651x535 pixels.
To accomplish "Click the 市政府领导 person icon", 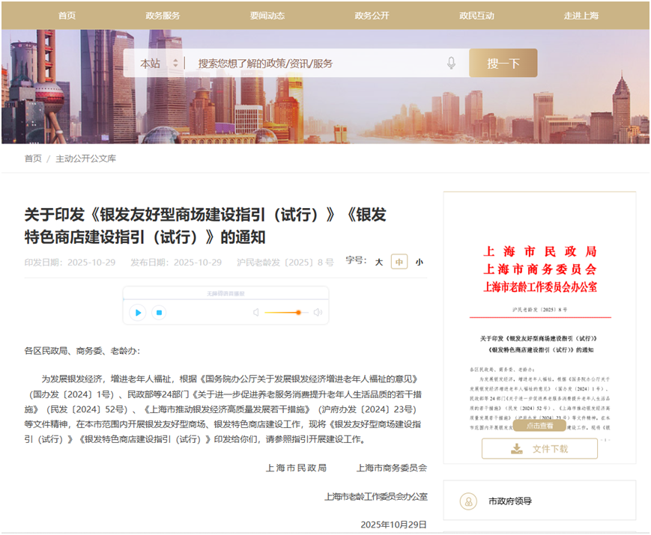I will pyautogui.click(x=467, y=501).
